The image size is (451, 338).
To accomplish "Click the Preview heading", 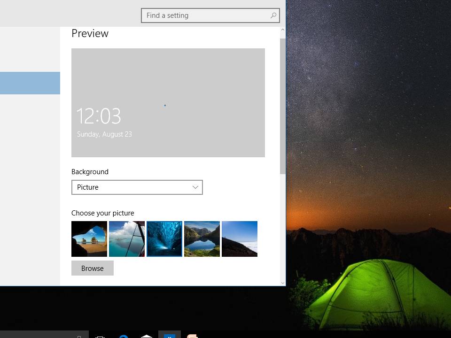I will (90, 33).
